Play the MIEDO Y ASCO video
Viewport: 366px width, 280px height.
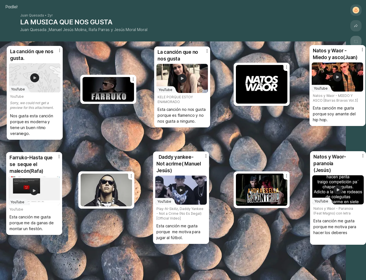[337, 77]
